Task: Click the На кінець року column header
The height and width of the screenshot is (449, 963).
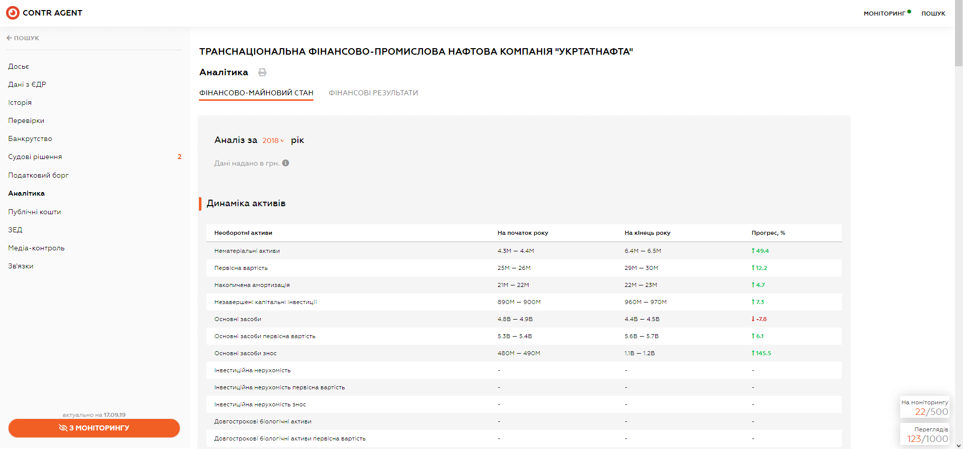Action: click(648, 233)
